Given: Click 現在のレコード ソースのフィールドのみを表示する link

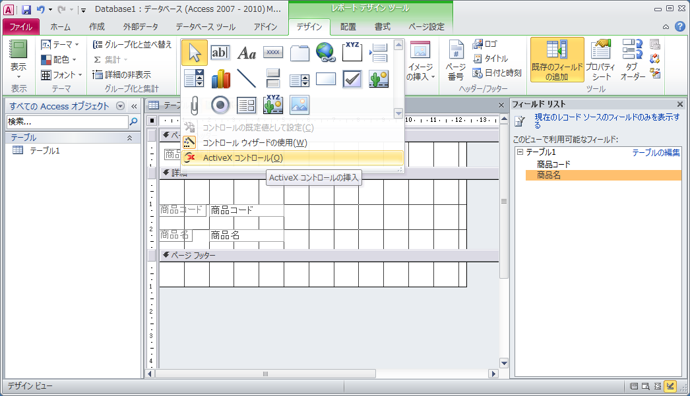Looking at the screenshot, I should pos(607,121).
